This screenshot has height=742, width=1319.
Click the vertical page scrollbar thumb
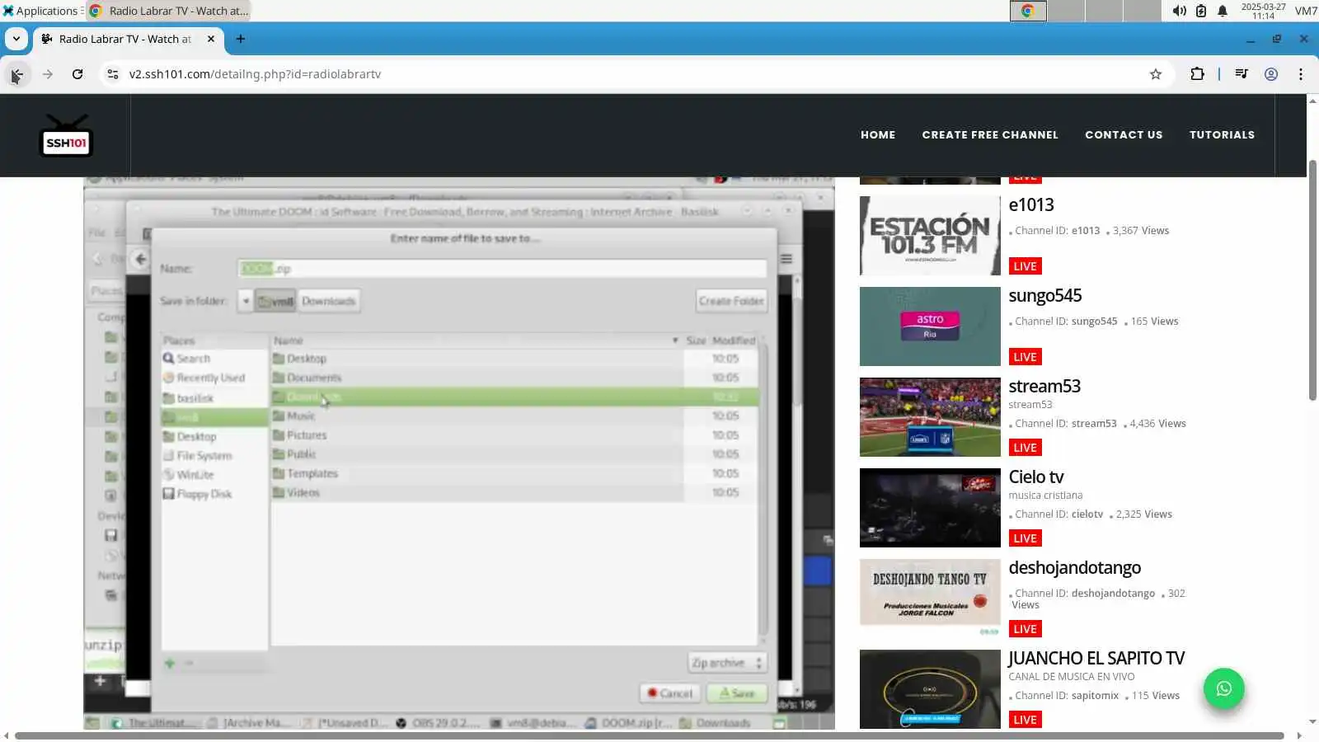click(1312, 280)
